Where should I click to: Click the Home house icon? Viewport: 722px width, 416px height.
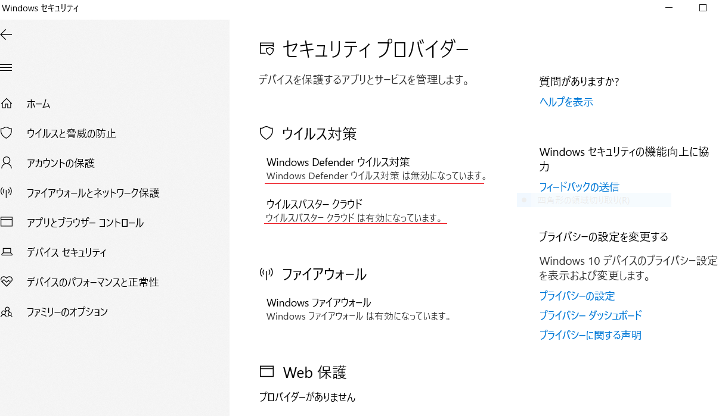click(7, 104)
